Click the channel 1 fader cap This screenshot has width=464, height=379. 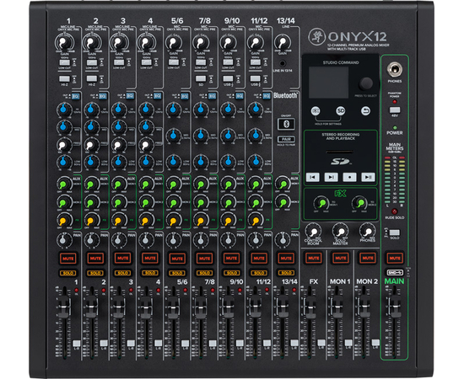tap(64, 307)
